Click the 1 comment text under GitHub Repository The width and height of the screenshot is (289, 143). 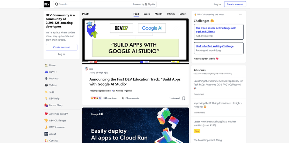point(199,94)
